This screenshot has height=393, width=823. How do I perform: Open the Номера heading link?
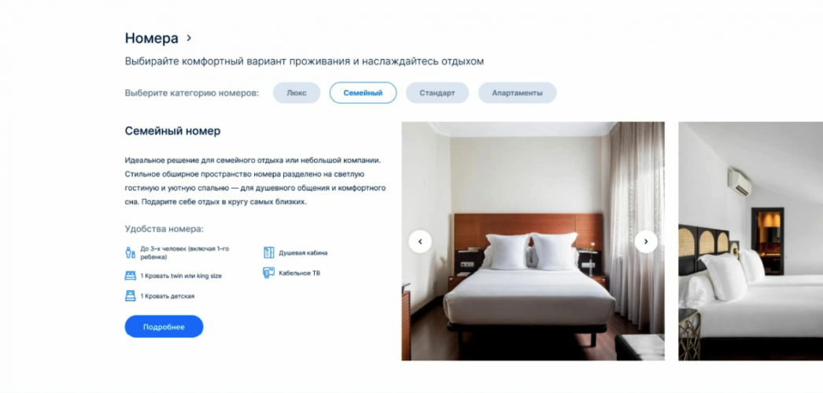[152, 39]
